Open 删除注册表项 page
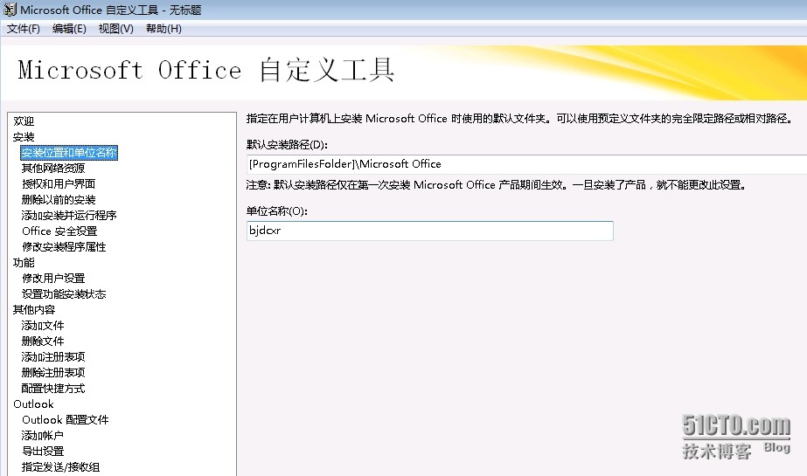 [53, 372]
